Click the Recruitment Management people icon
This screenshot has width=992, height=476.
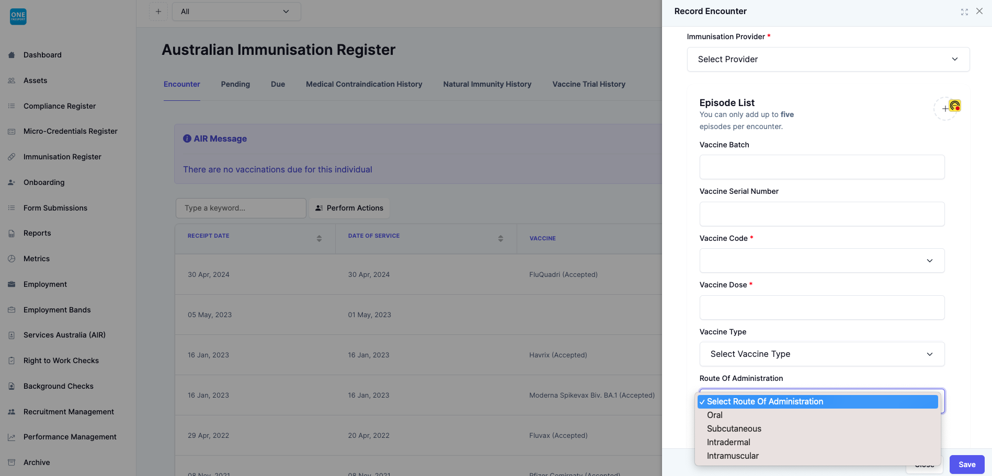coord(12,412)
